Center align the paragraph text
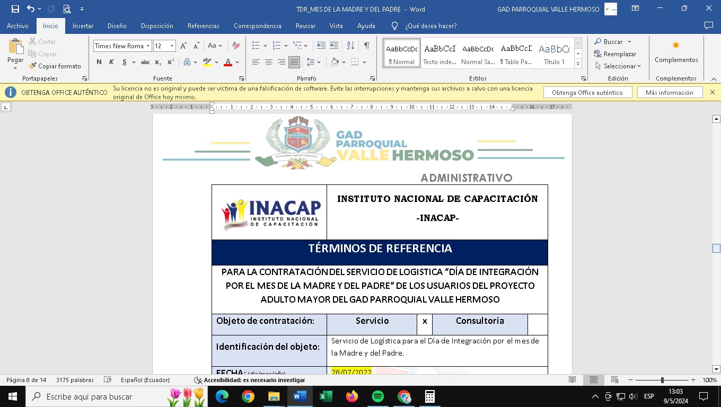The image size is (721, 407). pyautogui.click(x=269, y=63)
